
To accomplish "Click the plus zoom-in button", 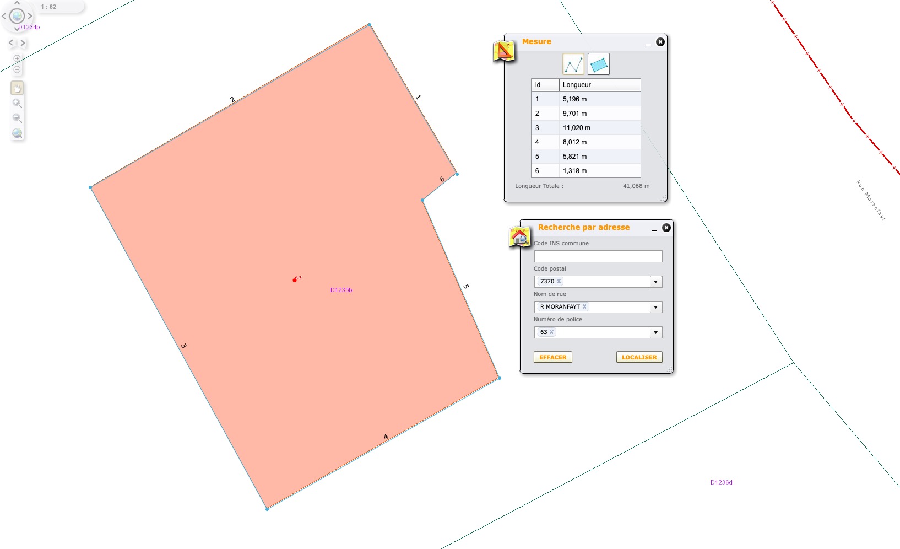I will point(17,58).
